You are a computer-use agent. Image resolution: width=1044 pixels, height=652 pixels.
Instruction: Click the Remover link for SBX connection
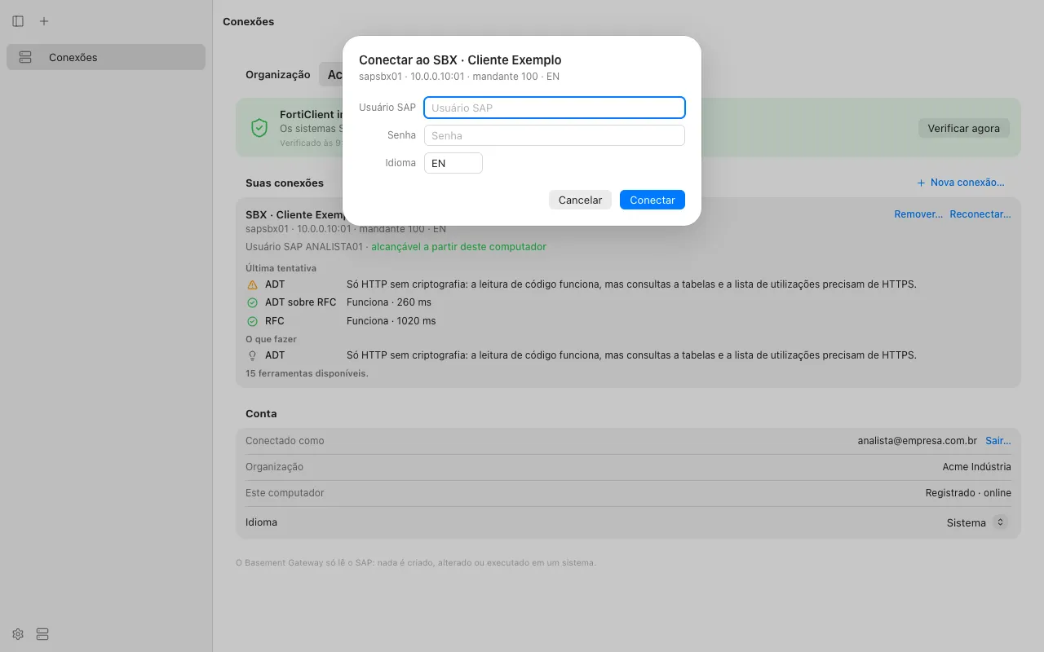pyautogui.click(x=918, y=214)
